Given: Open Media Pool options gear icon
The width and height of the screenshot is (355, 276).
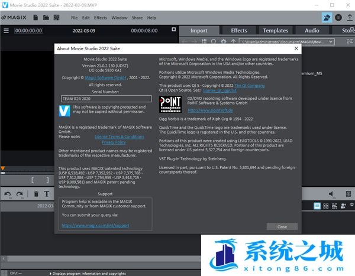Looking at the screenshot, I should tap(224, 41).
